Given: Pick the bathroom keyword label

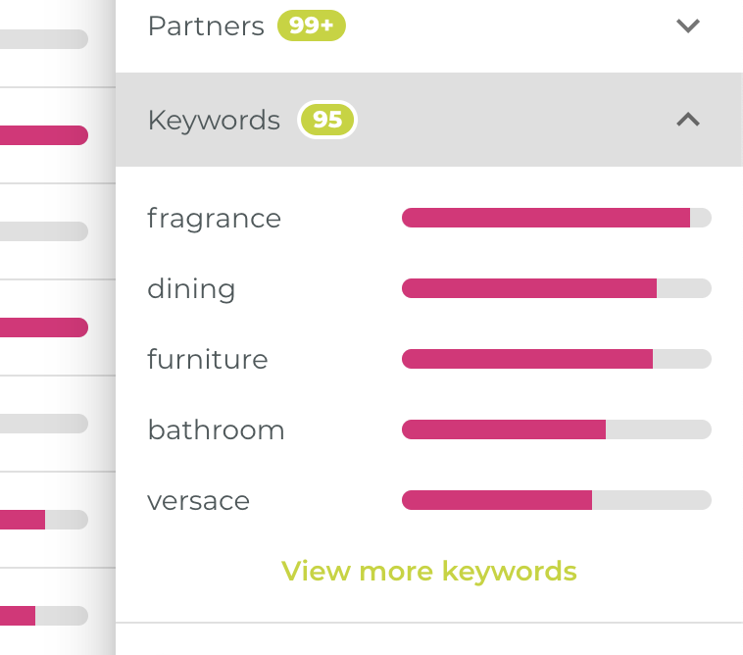Looking at the screenshot, I should (216, 429).
